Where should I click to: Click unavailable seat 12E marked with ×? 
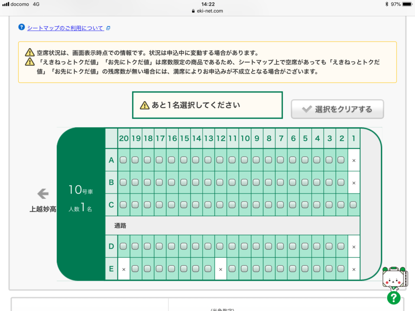tap(220, 269)
